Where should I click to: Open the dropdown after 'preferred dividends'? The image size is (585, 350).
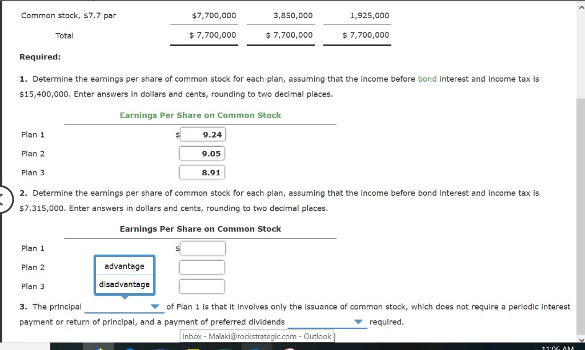pyautogui.click(x=359, y=321)
